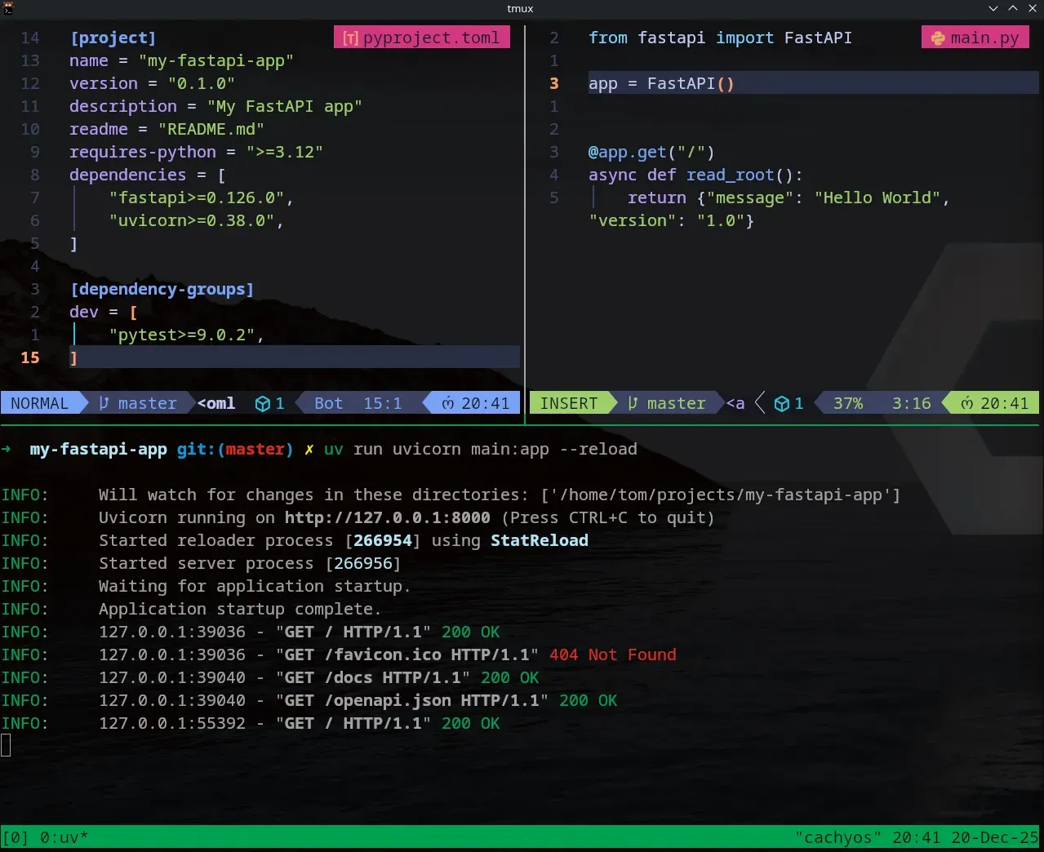
Task: Click the cube icon in right statusline
Action: tap(781, 404)
